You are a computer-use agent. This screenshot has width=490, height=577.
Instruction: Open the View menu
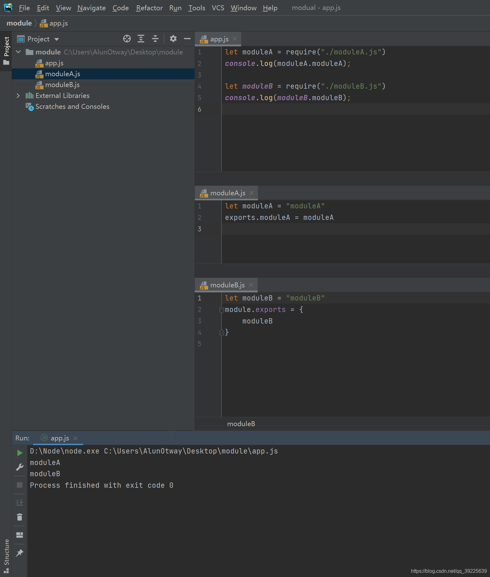[63, 8]
